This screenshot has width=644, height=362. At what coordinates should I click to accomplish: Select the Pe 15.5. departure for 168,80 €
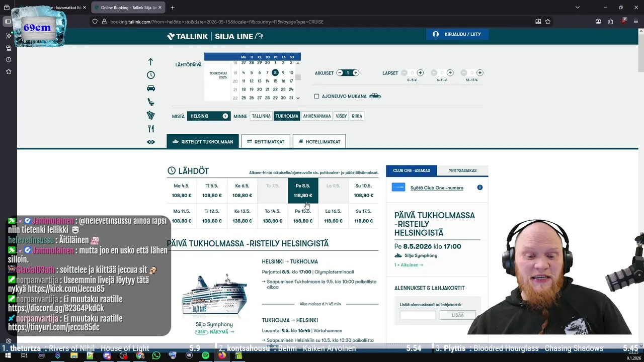tap(303, 216)
